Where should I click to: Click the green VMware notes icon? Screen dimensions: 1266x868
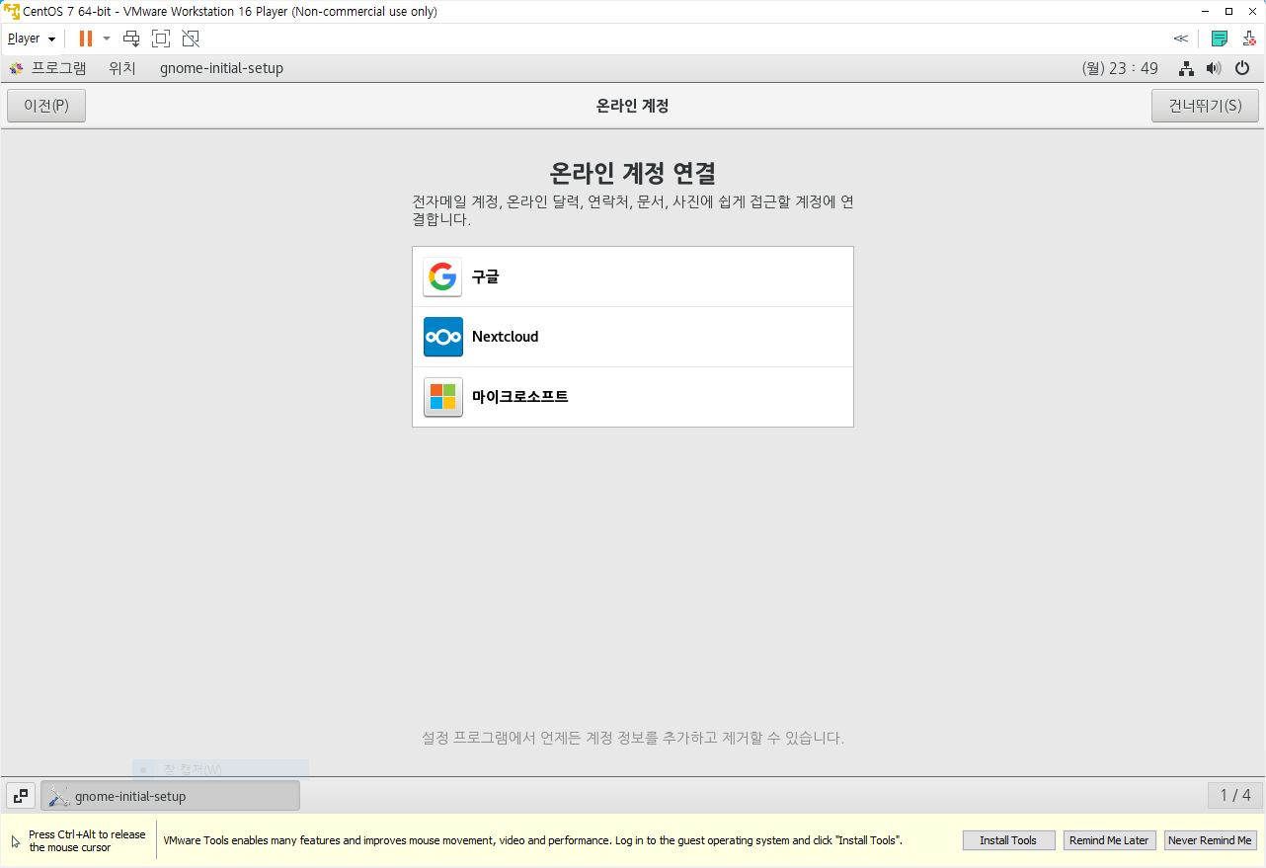point(1220,39)
